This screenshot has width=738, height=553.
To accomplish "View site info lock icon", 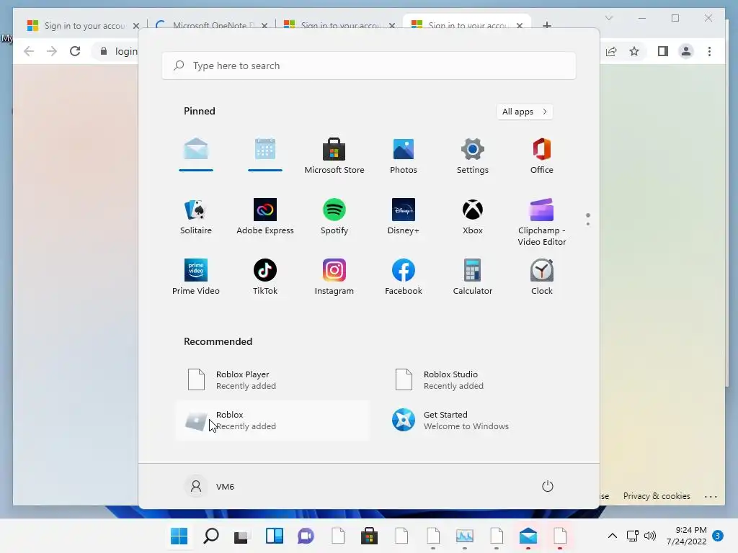I will coord(104,51).
